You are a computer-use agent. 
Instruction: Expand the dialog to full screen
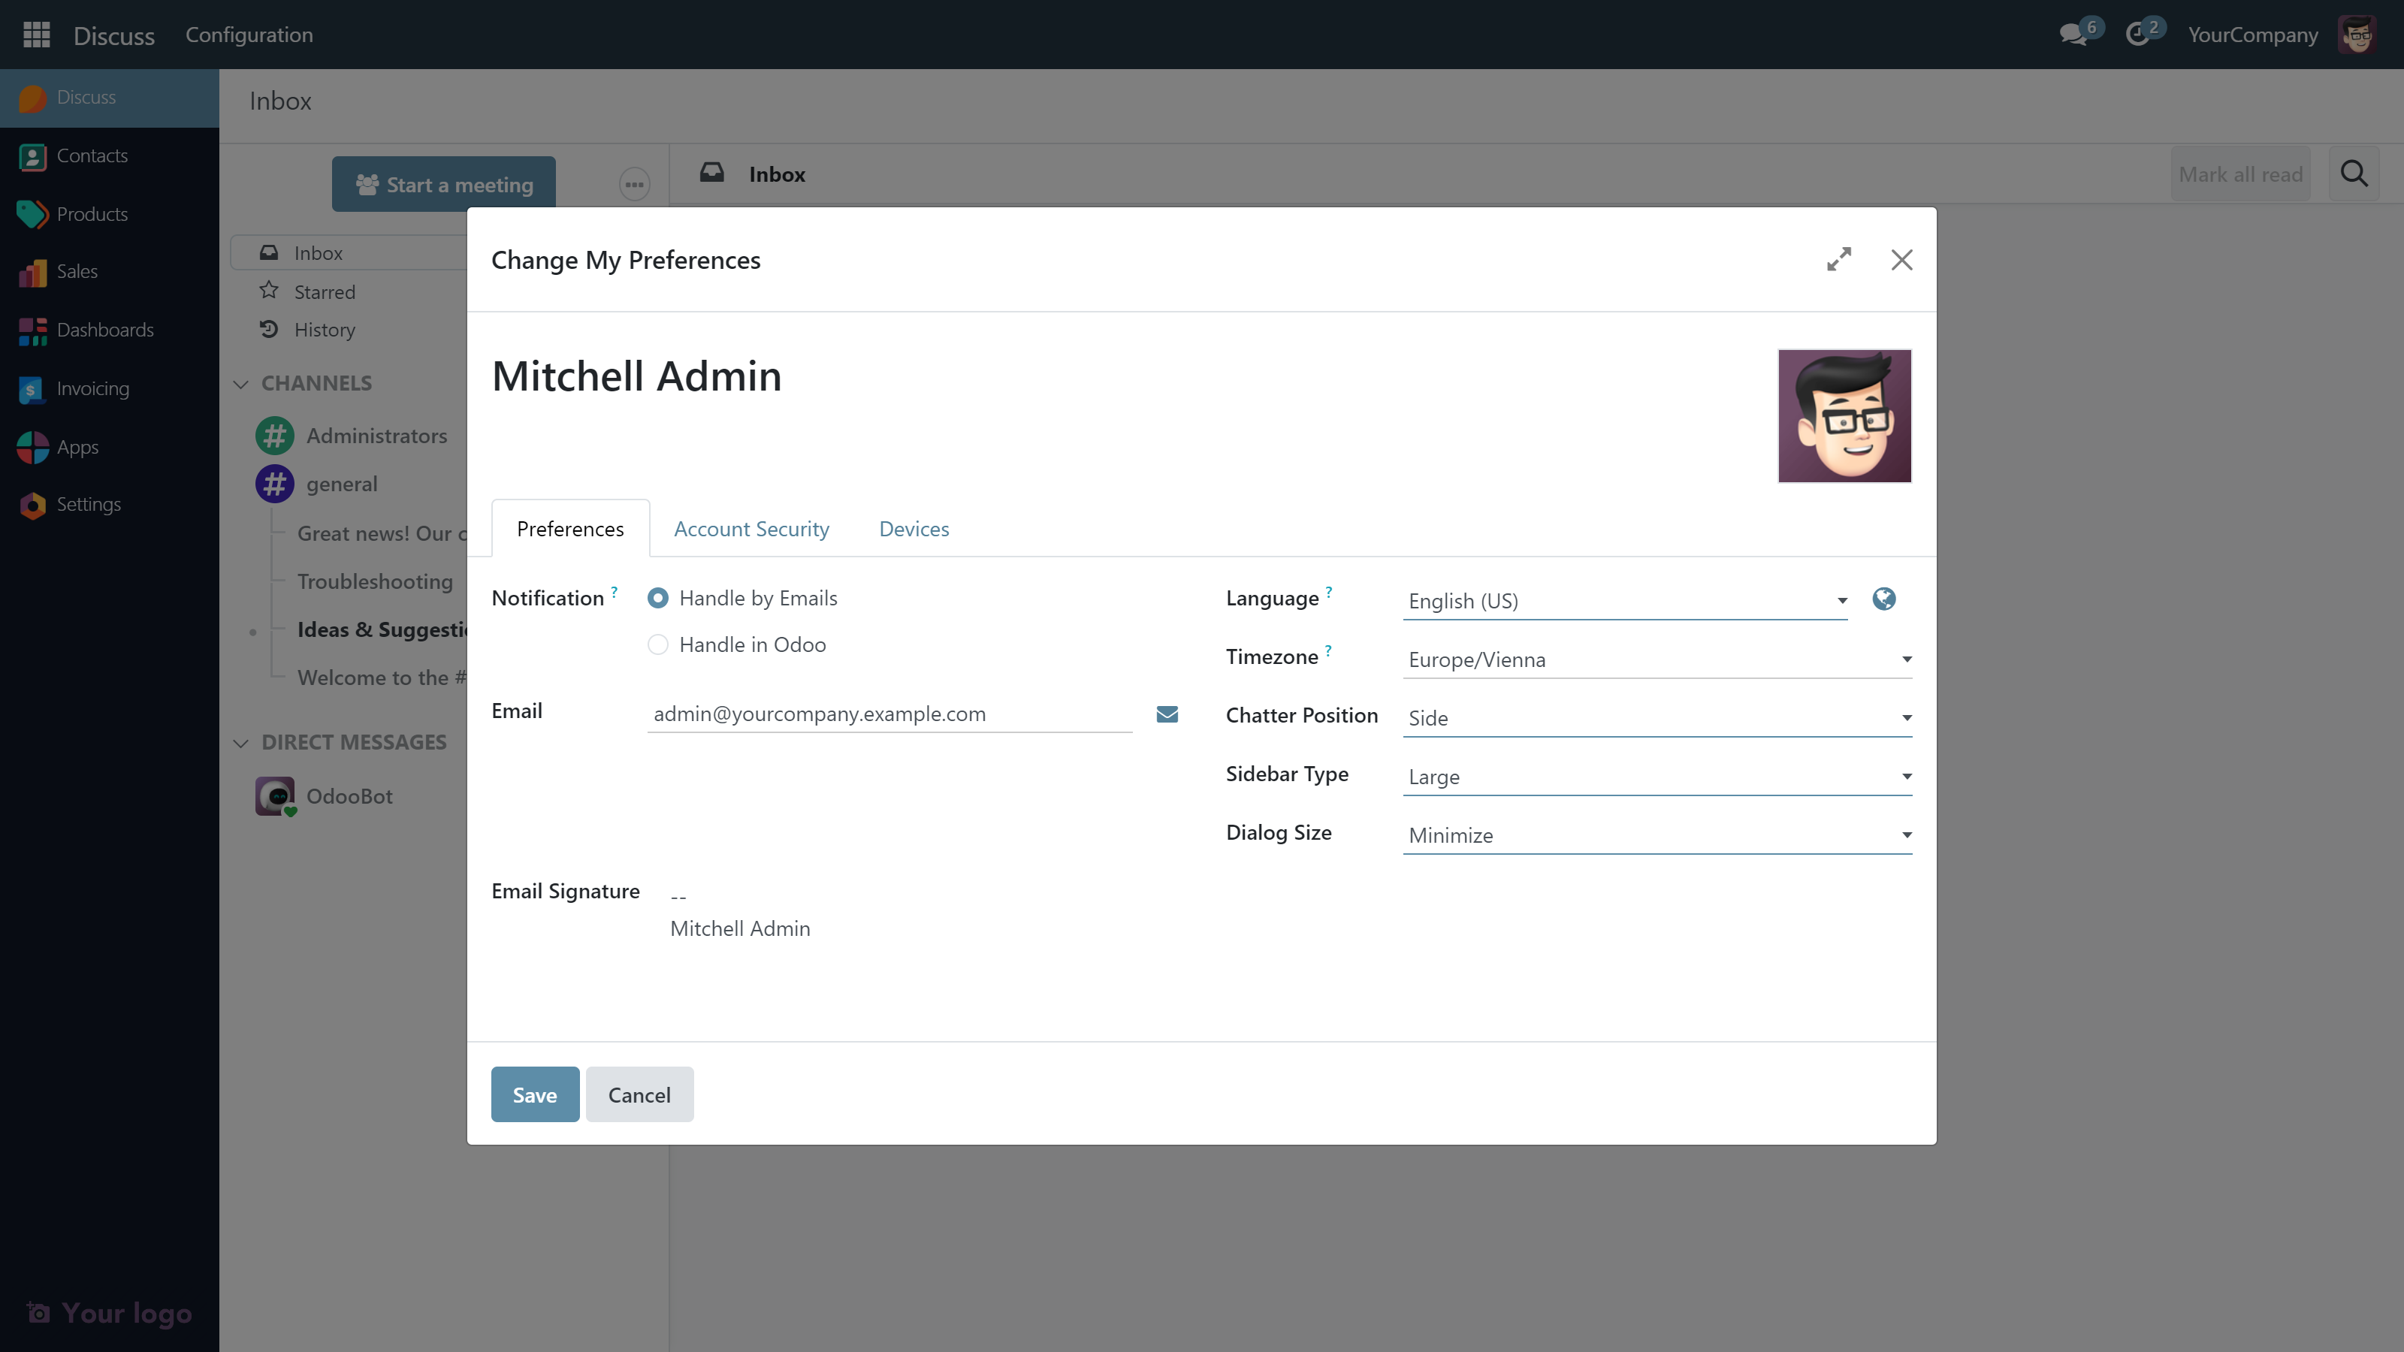1838,259
